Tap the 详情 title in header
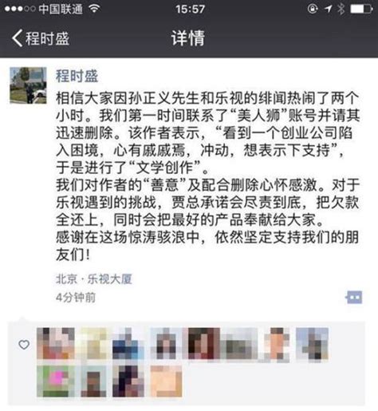Viewport: 378px width, 411px height. pyautogui.click(x=188, y=38)
